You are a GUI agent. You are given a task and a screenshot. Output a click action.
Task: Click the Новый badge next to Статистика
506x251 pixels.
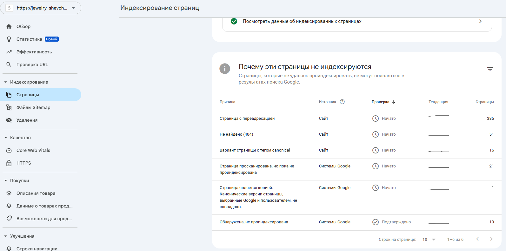tap(52, 39)
